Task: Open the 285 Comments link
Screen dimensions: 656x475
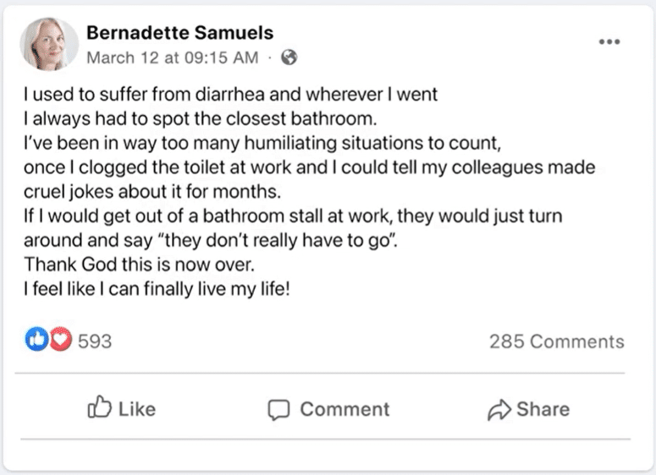Action: tap(556, 341)
